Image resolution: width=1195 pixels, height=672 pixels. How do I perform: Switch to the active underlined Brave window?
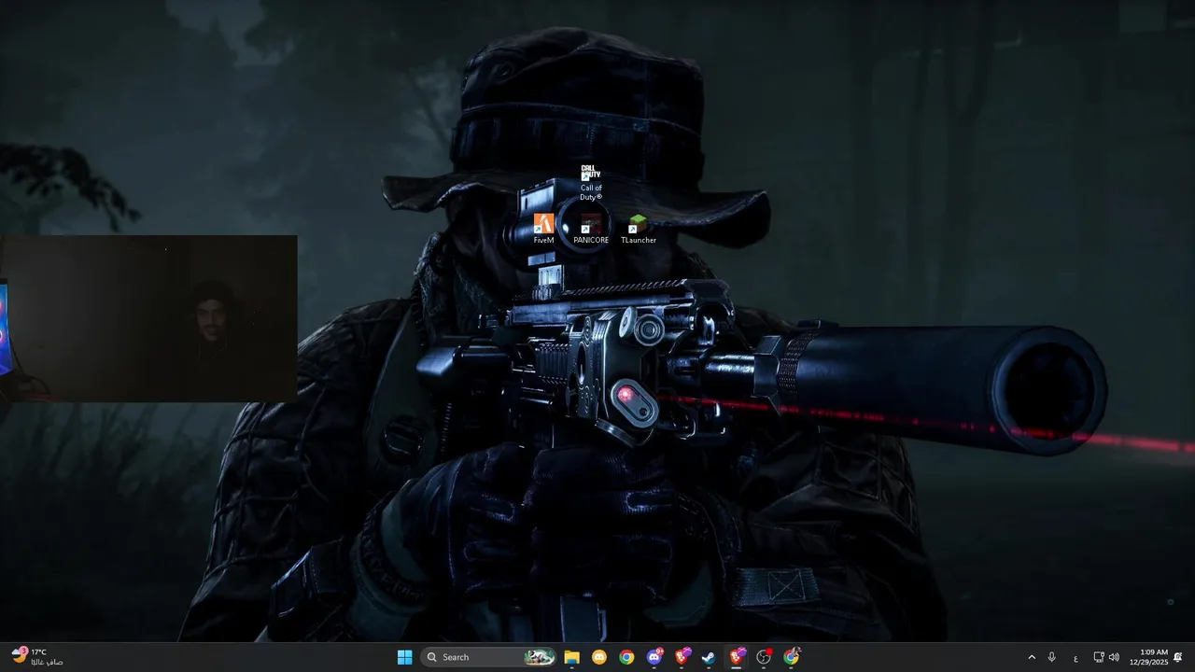(x=737, y=657)
